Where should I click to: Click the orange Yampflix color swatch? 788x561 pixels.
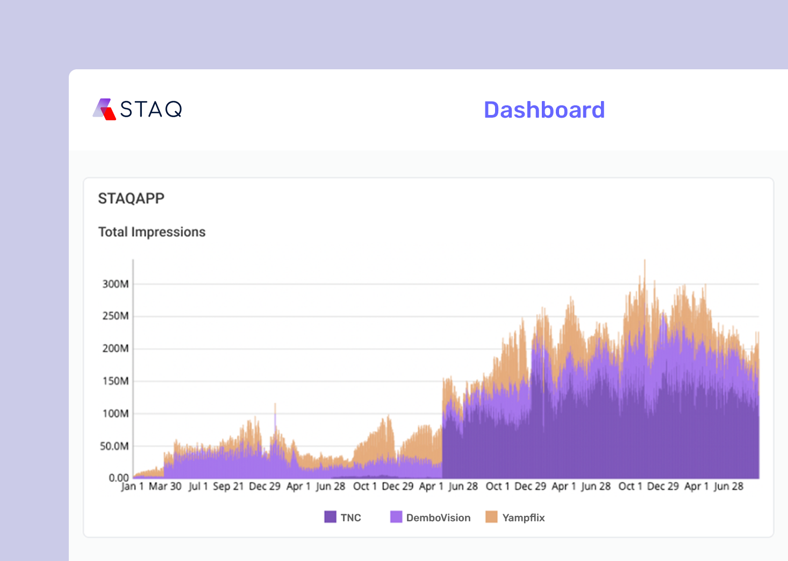[x=491, y=517]
